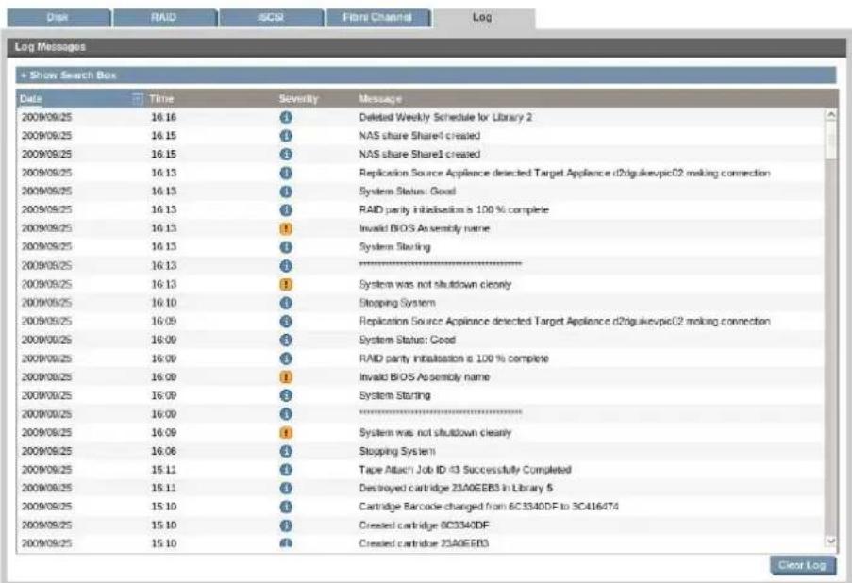Select 'Cartridge Barcode changed from 6C3340DF' message
Screen dimensions: 852x583
(x=489, y=507)
